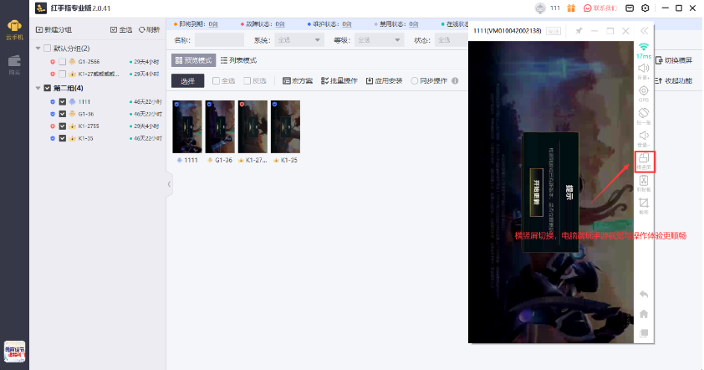Uncheck the 1111 device checkbox
This screenshot has width=704, height=370.
(x=63, y=101)
